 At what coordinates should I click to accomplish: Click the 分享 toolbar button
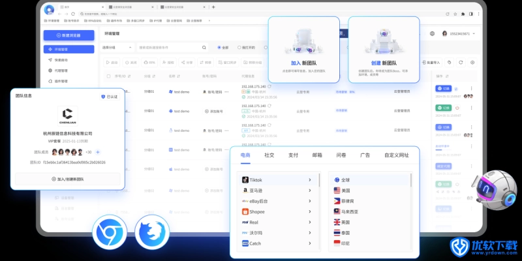tap(187, 62)
